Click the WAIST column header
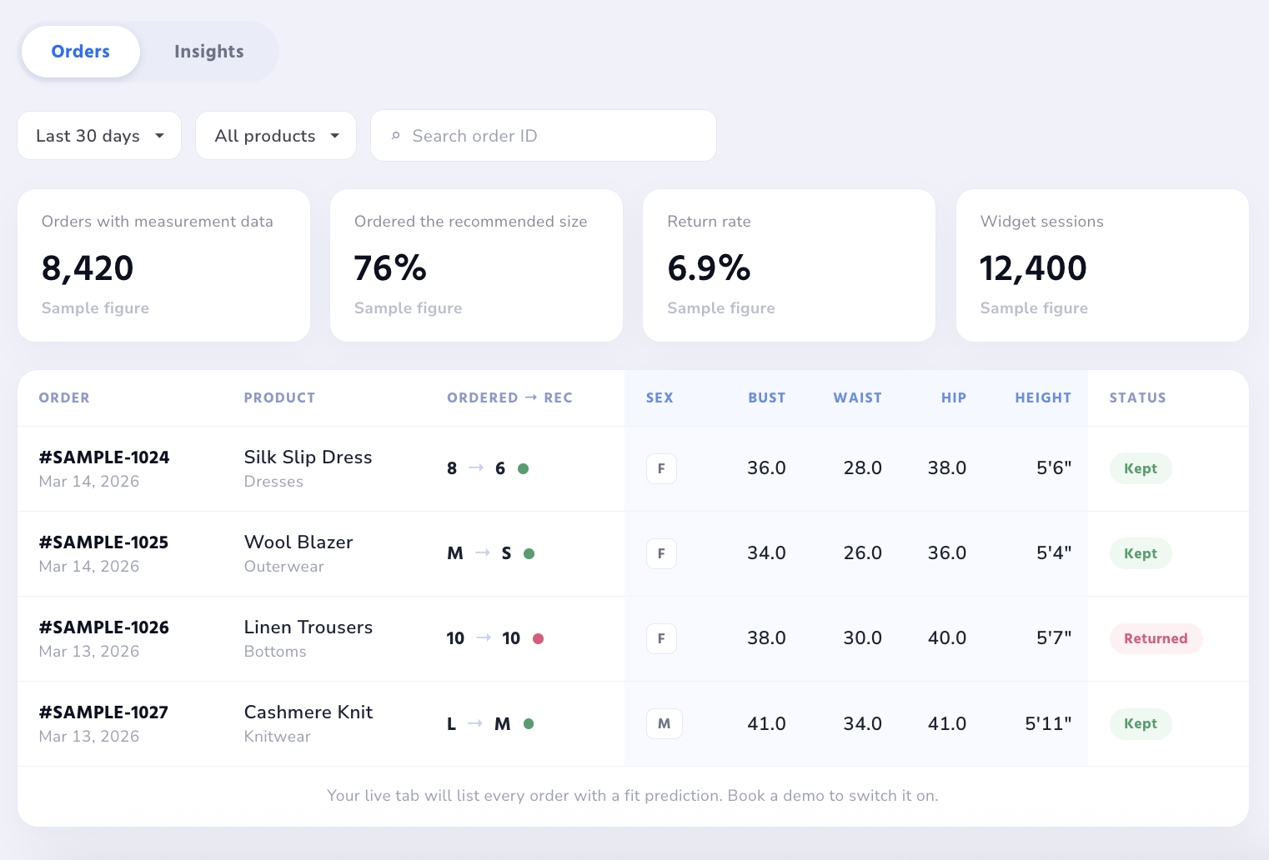 point(858,398)
